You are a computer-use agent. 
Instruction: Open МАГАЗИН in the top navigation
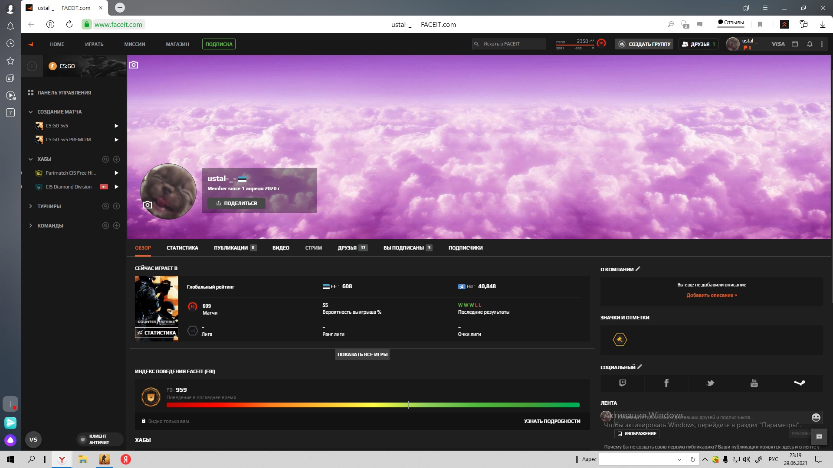click(x=177, y=44)
